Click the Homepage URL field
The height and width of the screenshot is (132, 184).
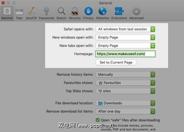[x=125, y=54]
